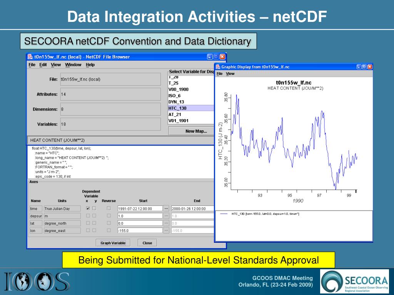
Task: Click time Start field 1991-07-22 12:00:00
Action: [x=140, y=209]
